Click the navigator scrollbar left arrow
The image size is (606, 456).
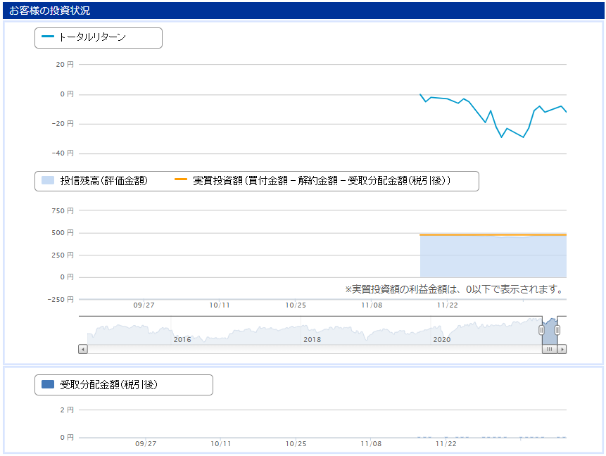(83, 349)
